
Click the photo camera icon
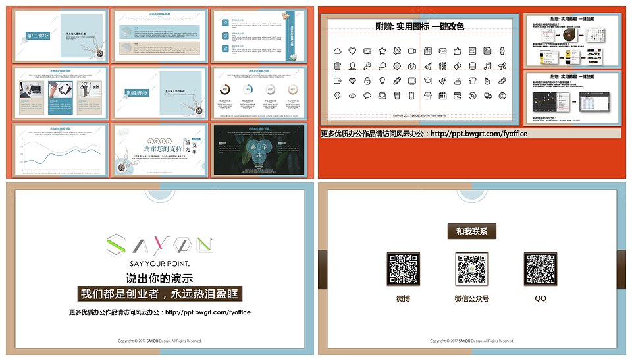412,66
